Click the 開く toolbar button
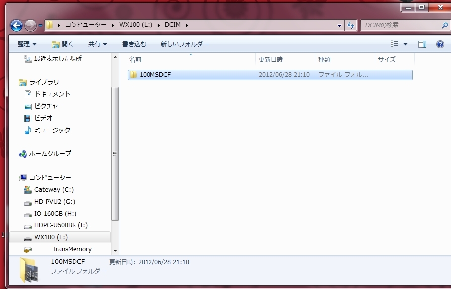Image resolution: width=451 pixels, height=289 pixels. (63, 44)
